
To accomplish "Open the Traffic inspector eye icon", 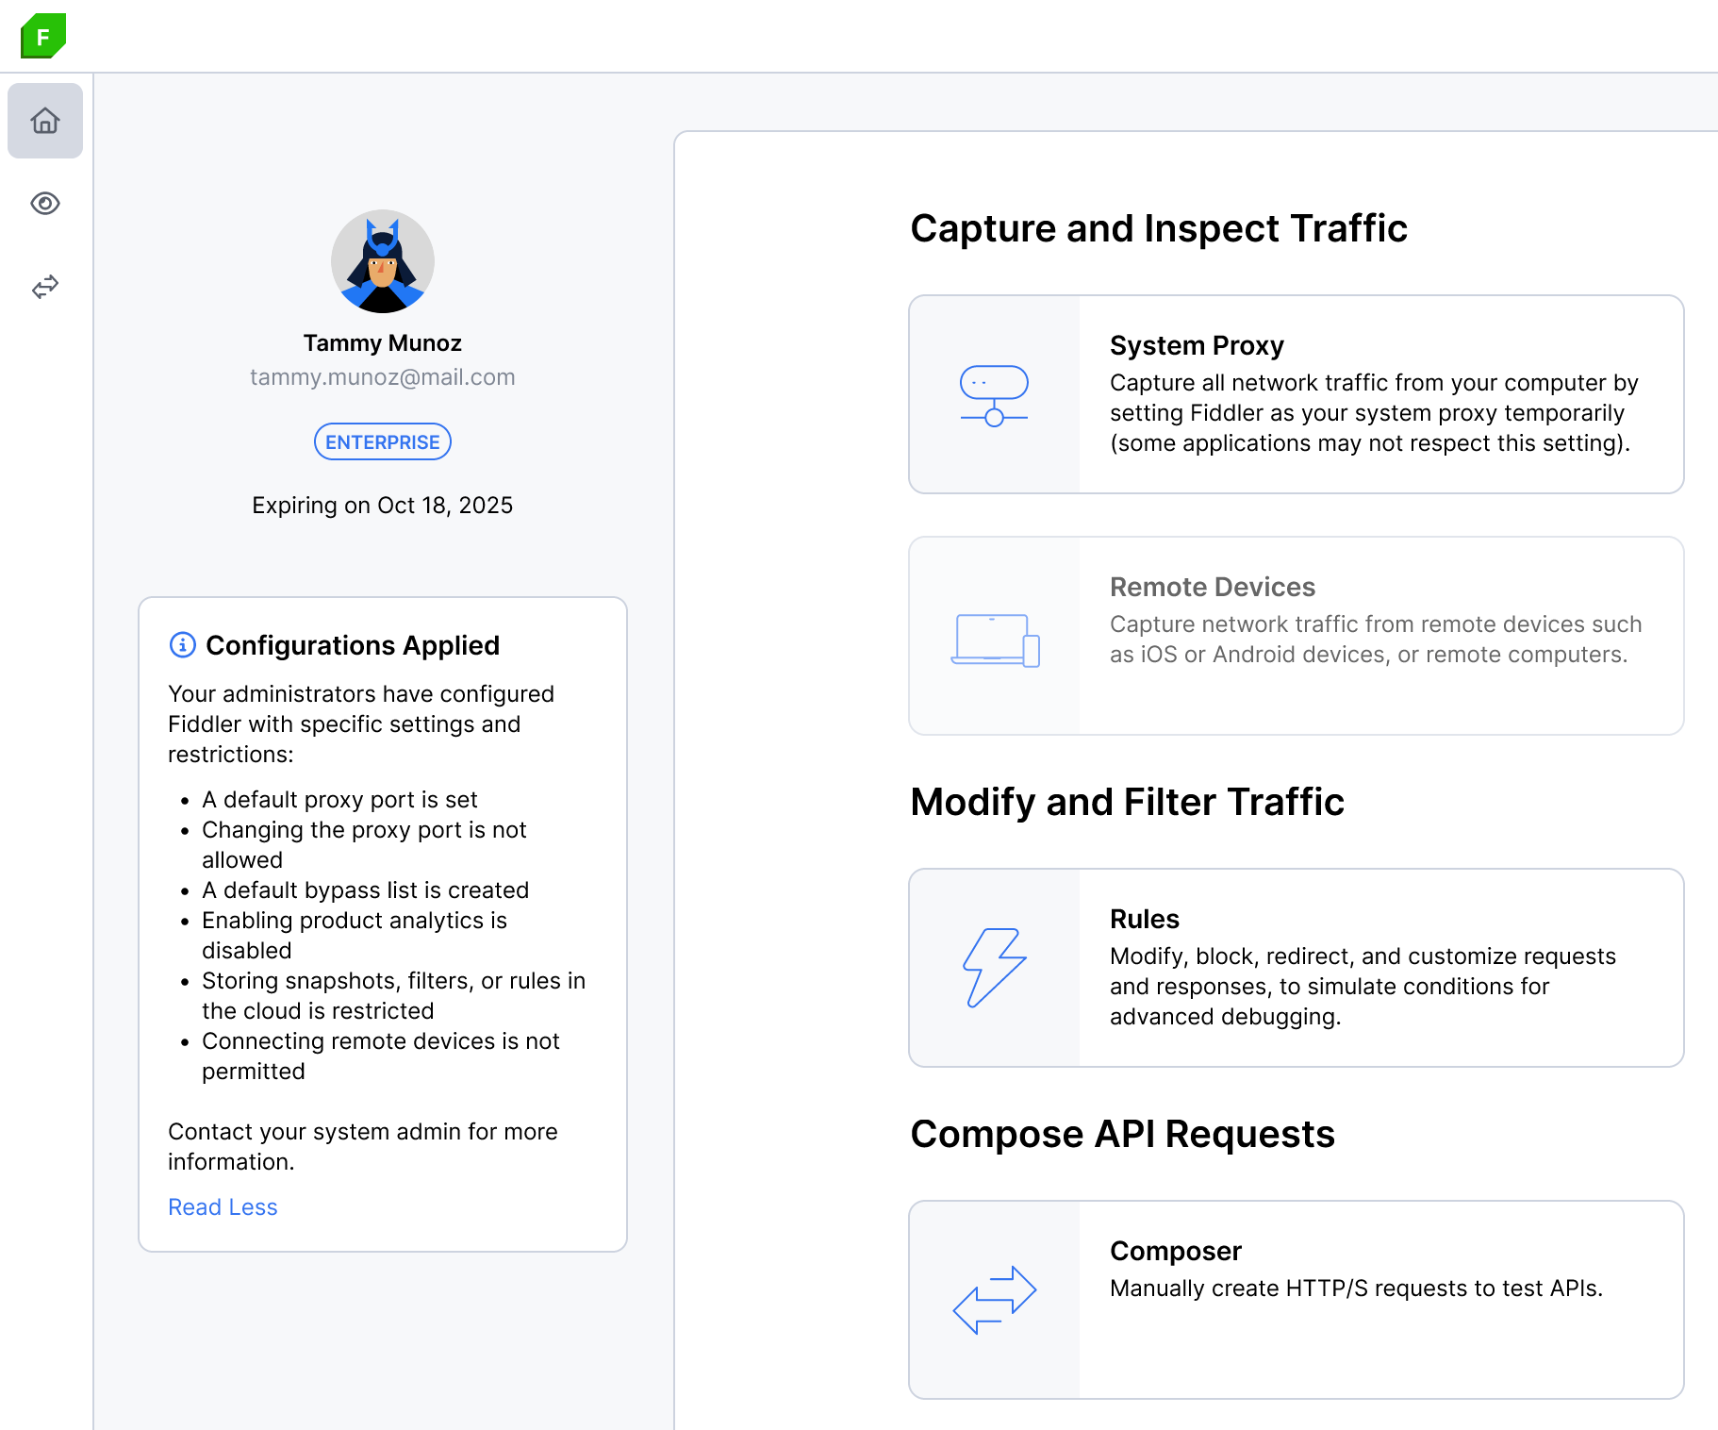I will pyautogui.click(x=45, y=204).
